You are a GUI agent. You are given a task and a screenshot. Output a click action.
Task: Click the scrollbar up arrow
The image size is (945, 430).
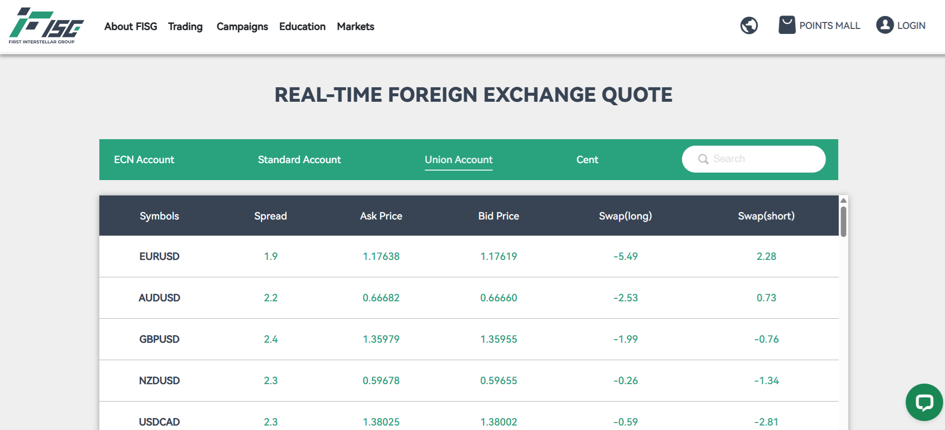[843, 201]
